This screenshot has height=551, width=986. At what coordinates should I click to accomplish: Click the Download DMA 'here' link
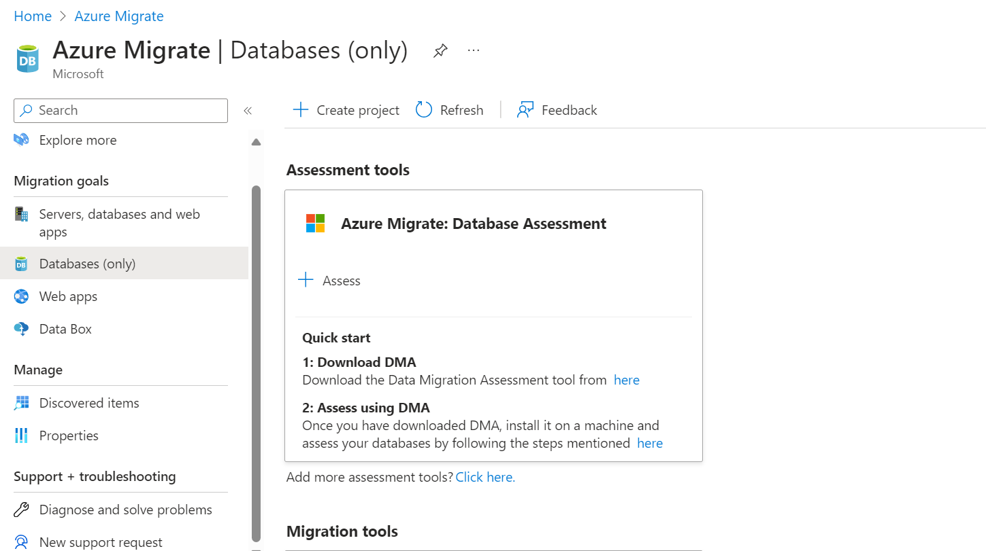(x=626, y=380)
